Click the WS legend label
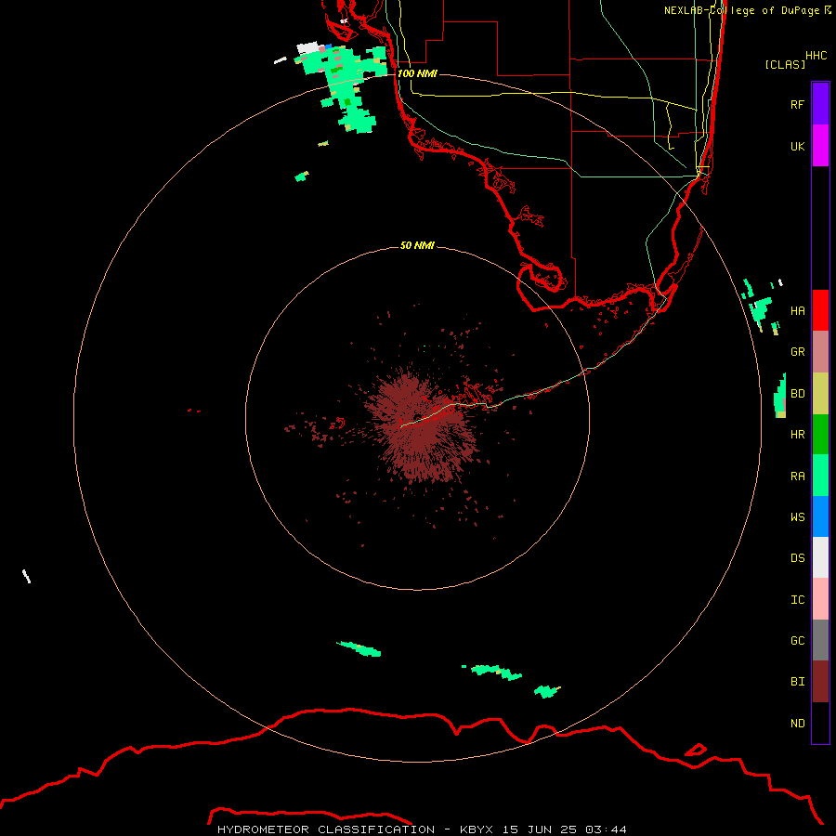This screenshot has width=836, height=836. coord(798,516)
